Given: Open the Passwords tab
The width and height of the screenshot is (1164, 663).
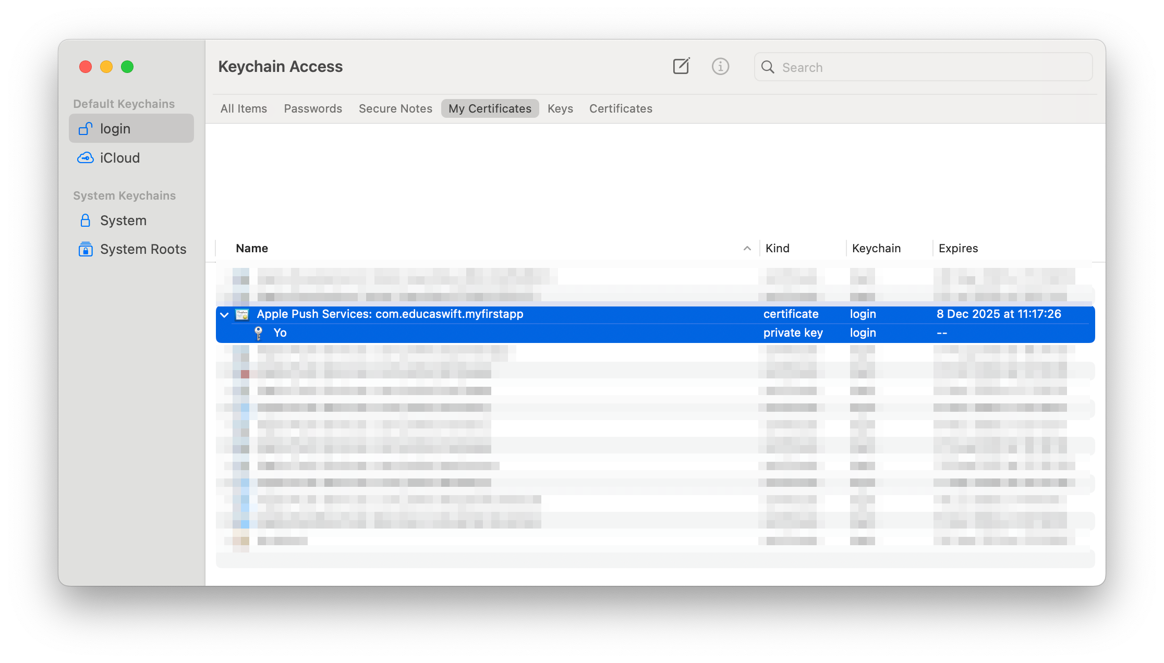Looking at the screenshot, I should click(313, 108).
